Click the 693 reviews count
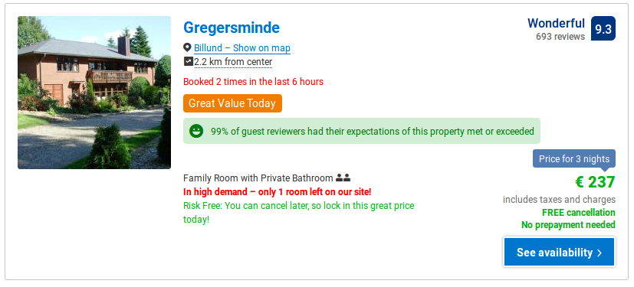This screenshot has height=287, width=634. click(x=560, y=37)
